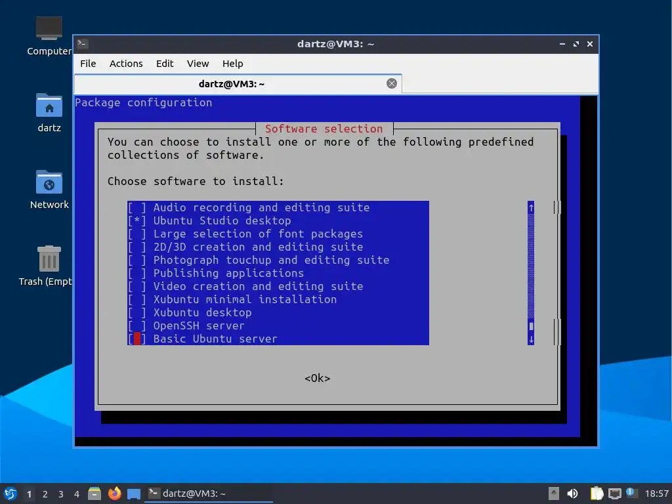Click the Package configuration header text
672x504 pixels.
point(144,102)
